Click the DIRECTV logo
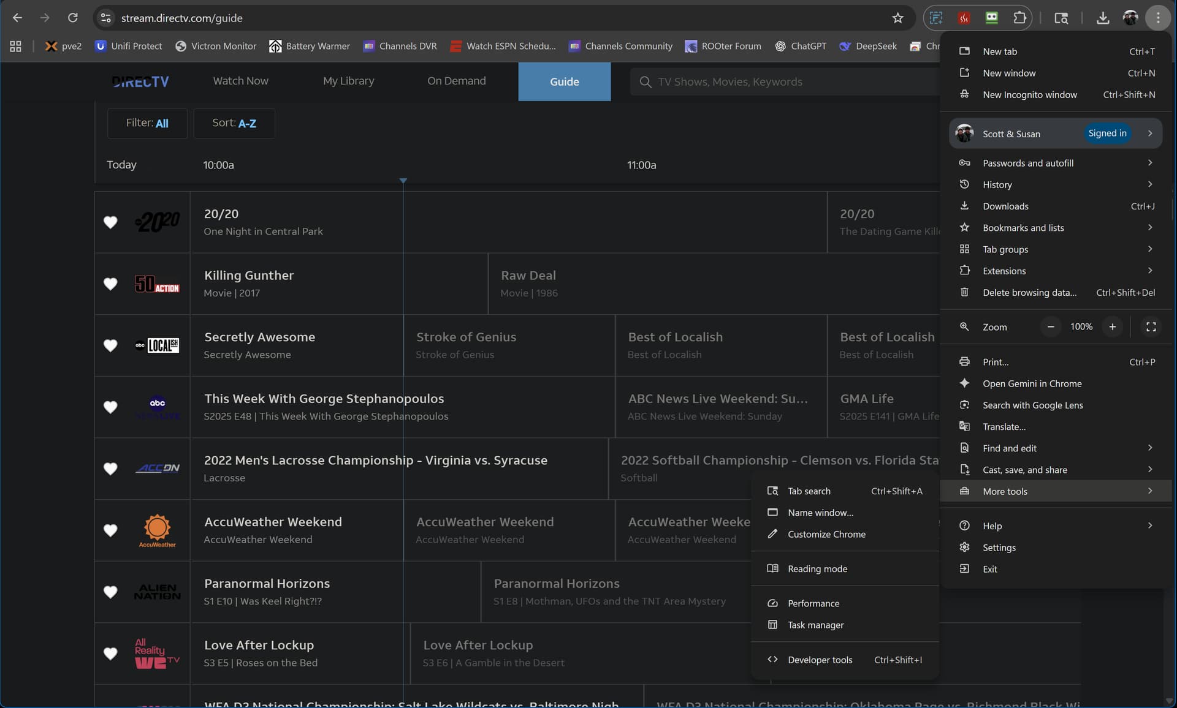The image size is (1177, 708). point(140,81)
